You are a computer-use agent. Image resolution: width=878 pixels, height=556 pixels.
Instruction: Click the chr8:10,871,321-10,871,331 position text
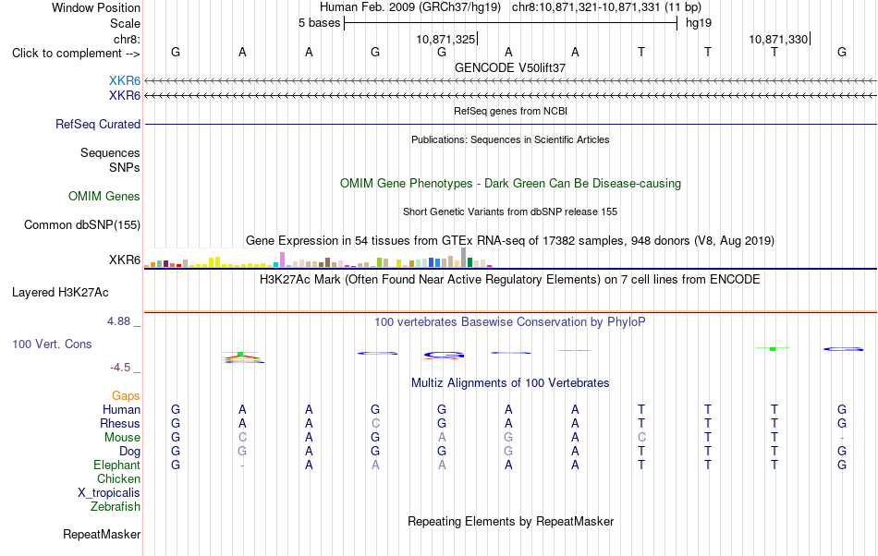point(606,7)
